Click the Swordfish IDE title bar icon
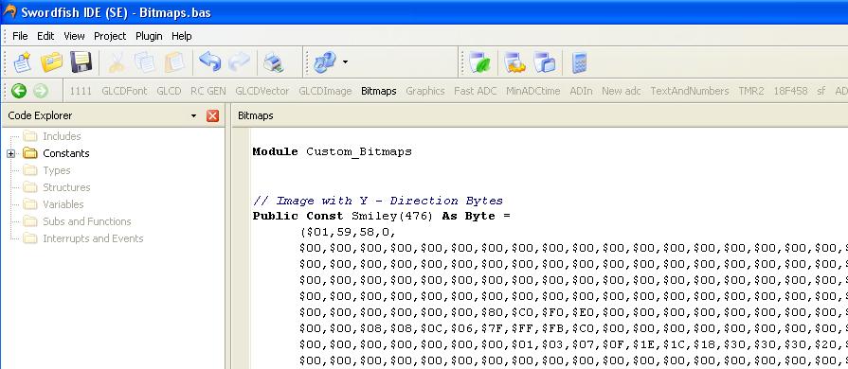Screen dimensions: 848x369 click(9, 11)
